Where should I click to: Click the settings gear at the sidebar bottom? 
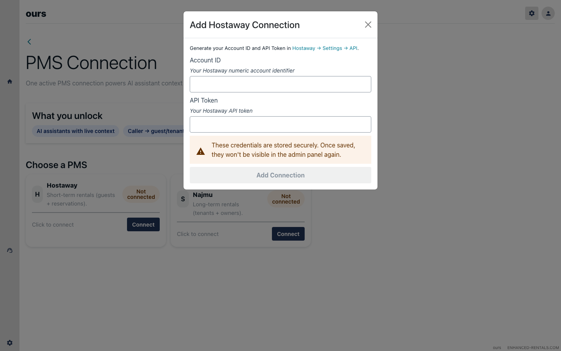[x=10, y=342]
